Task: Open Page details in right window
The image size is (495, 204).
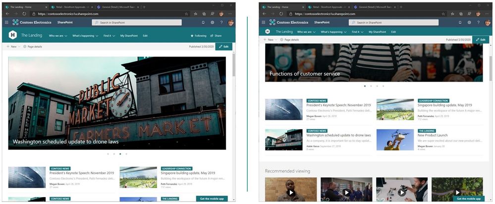Action: tap(289, 40)
